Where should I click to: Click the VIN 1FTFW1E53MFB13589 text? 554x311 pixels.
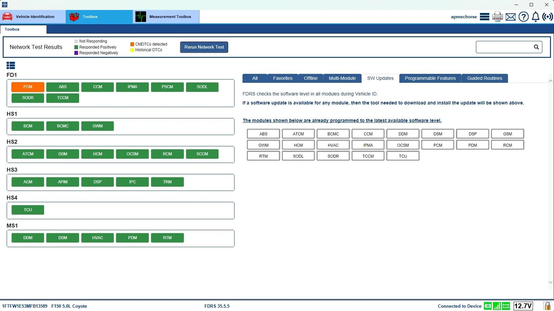point(25,306)
